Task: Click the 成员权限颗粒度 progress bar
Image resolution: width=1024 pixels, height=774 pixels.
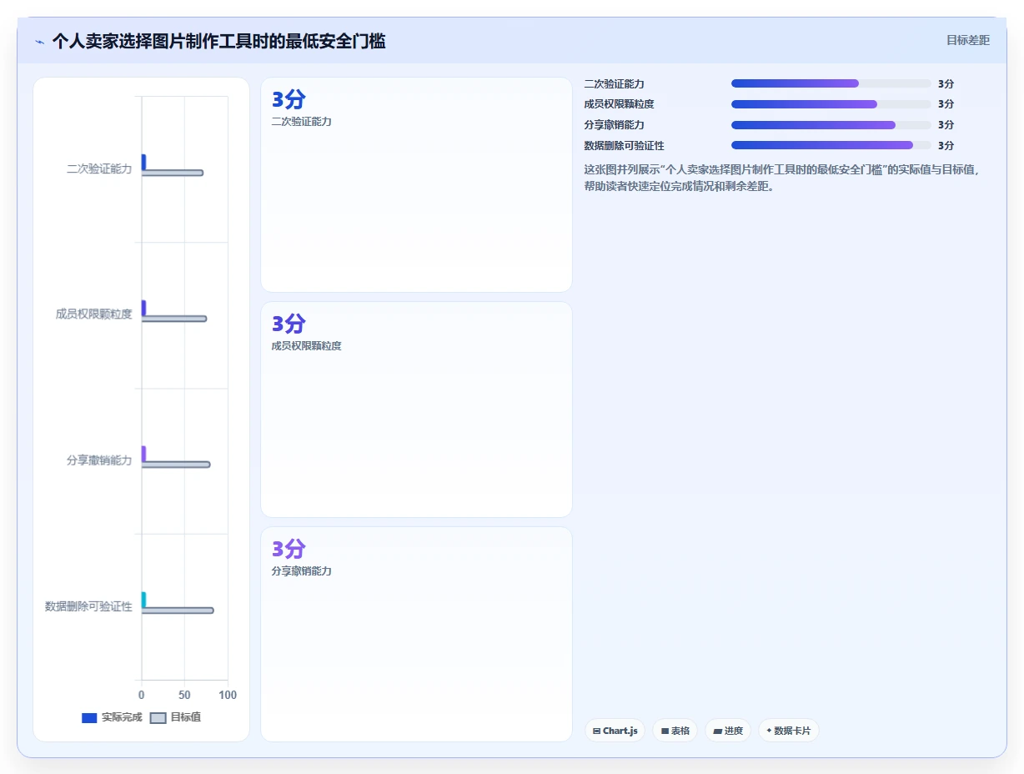Action: pos(831,104)
